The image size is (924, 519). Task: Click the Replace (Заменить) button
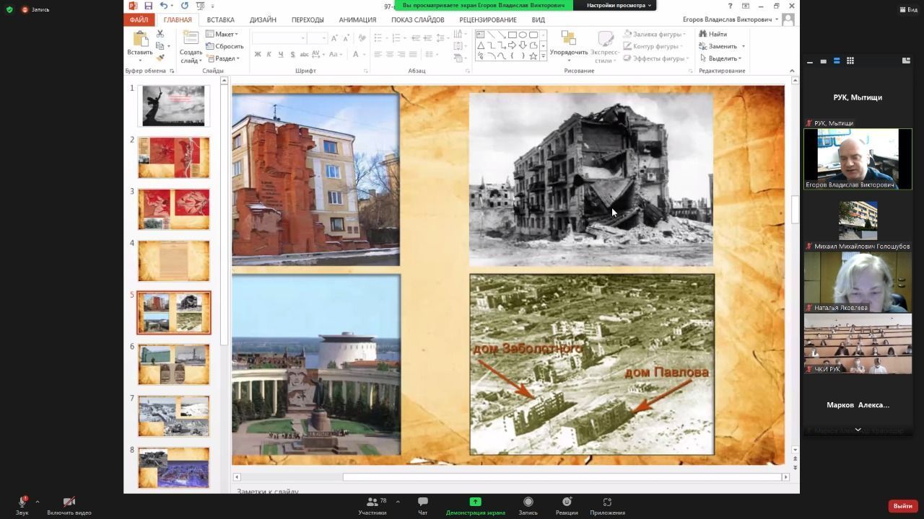point(722,46)
